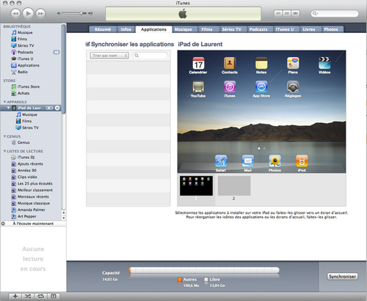
Task: Select the Safari icon in the dock
Action: point(221,161)
